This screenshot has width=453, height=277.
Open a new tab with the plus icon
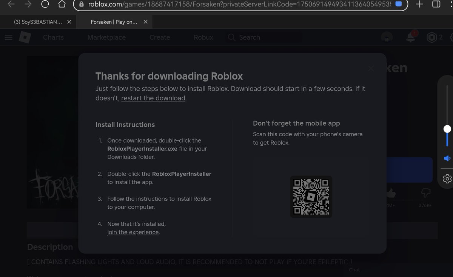(x=419, y=5)
